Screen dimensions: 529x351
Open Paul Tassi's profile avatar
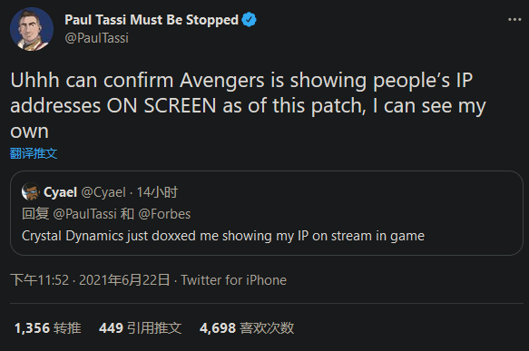point(32,29)
